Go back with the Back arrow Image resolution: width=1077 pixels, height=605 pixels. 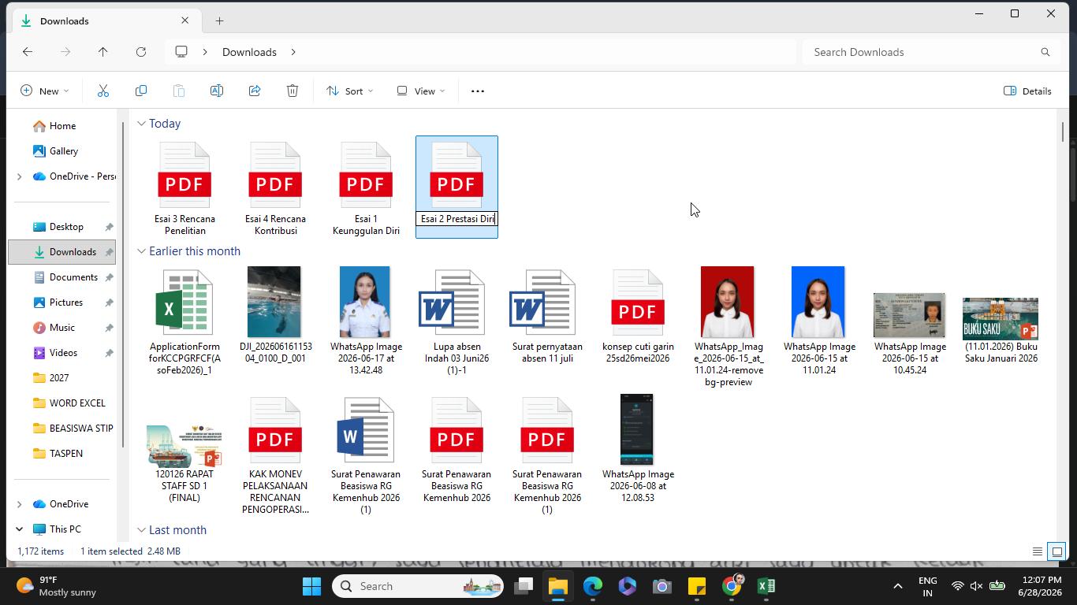[28, 52]
